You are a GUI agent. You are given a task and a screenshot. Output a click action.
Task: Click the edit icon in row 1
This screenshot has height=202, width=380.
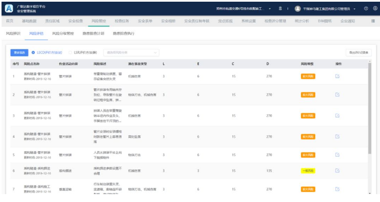coord(337,76)
